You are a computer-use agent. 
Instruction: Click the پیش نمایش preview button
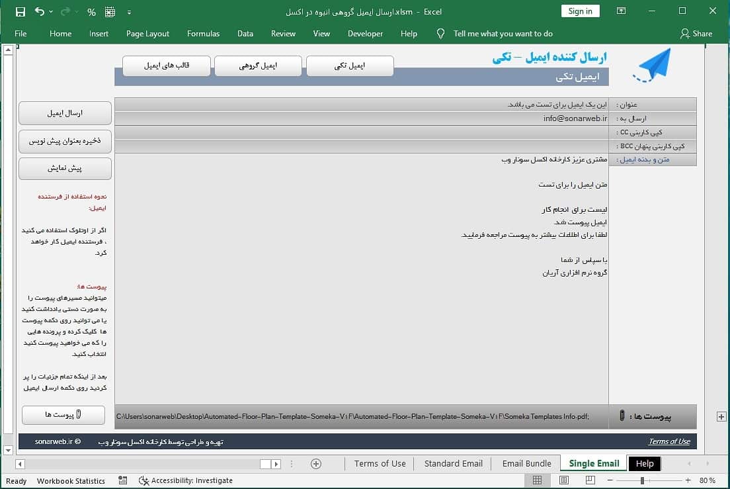click(65, 169)
